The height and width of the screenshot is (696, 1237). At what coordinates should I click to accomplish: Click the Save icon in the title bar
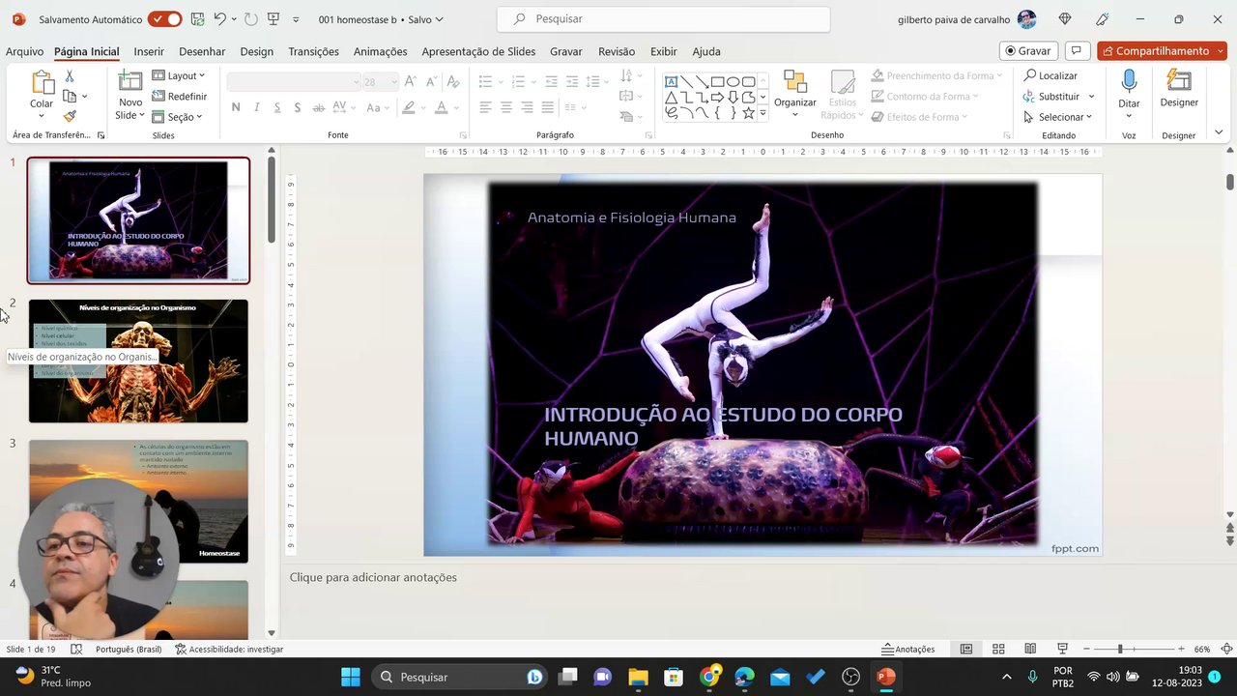tap(197, 19)
